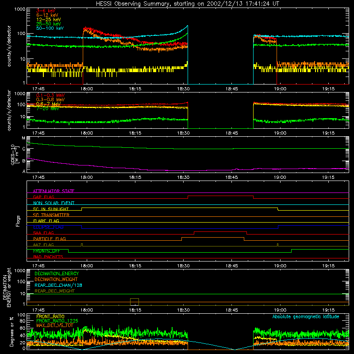Click the 17:45 tick label under decimation panel
Image resolution: width=354 pixels, height=354 pixels.
point(38,310)
